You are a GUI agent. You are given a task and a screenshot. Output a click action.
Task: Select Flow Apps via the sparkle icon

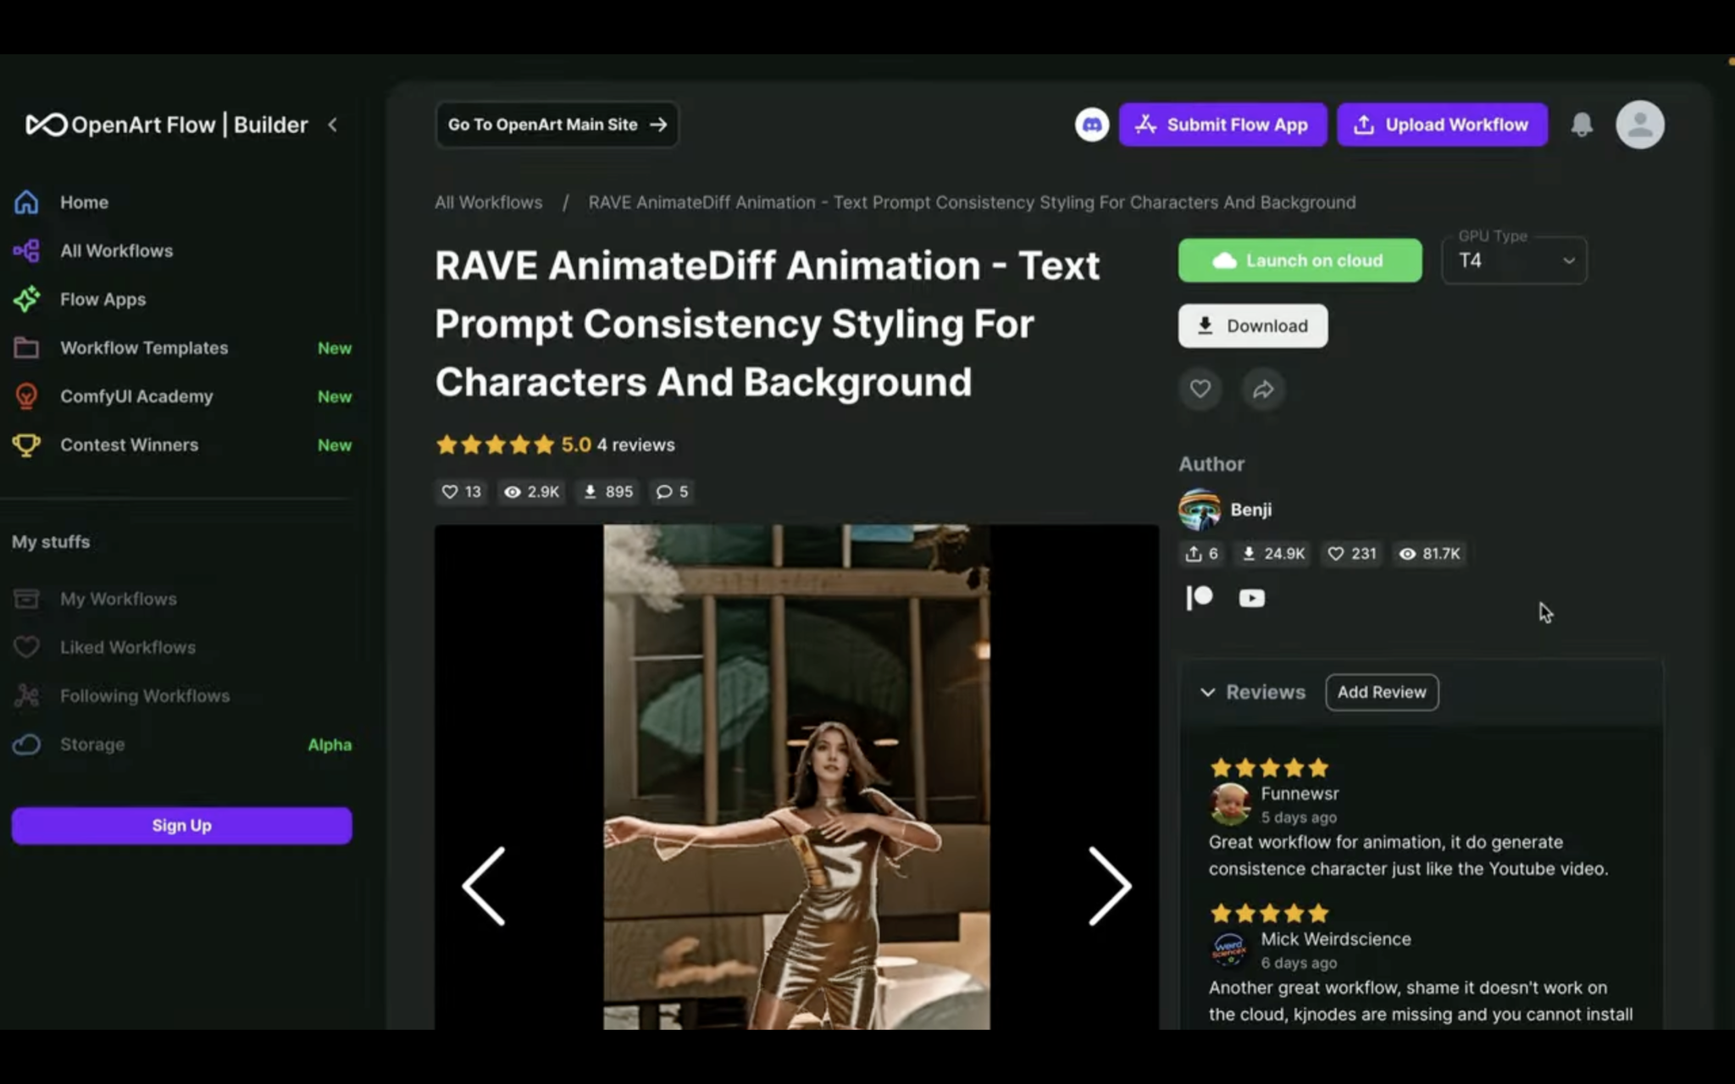(26, 299)
